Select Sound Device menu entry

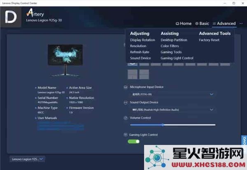click(140, 58)
